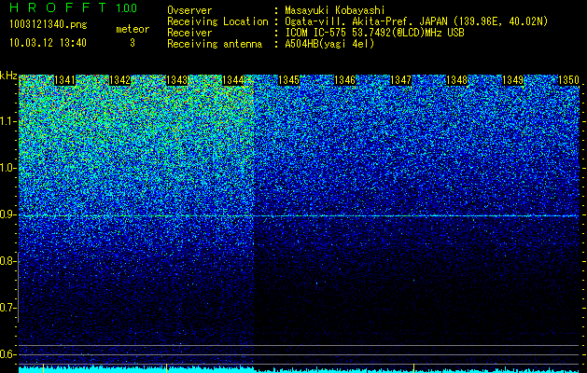587x373 pixels.
Task: Click the date stamp 10.03.12 13:40
Action: tap(48, 43)
